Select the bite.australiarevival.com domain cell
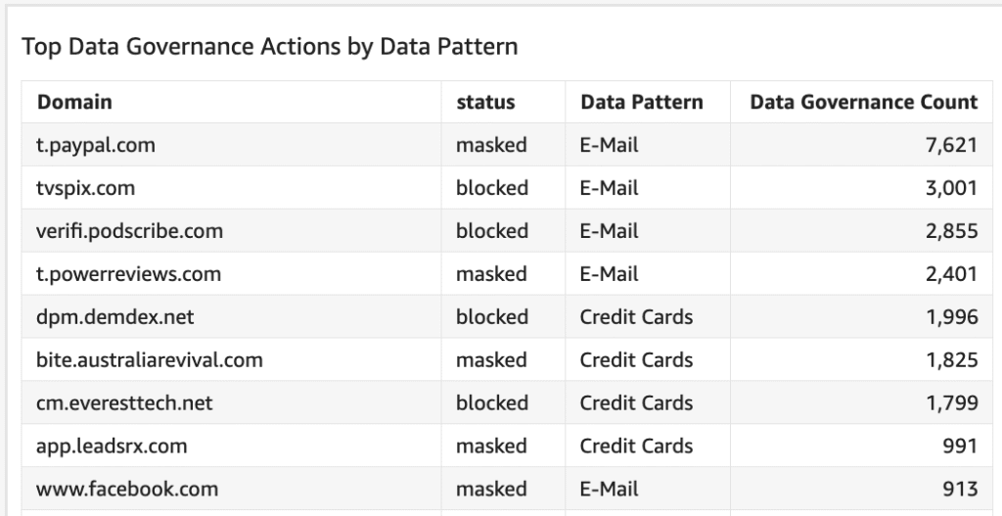This screenshot has height=516, width=1002. pyautogui.click(x=149, y=360)
